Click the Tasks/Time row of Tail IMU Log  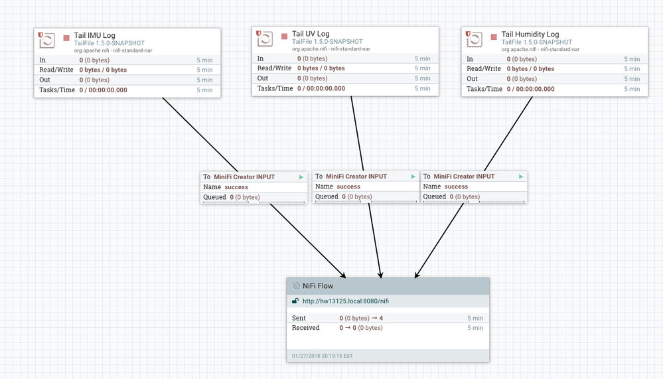point(127,90)
